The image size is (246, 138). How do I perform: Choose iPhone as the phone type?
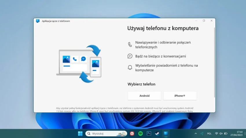point(180,96)
